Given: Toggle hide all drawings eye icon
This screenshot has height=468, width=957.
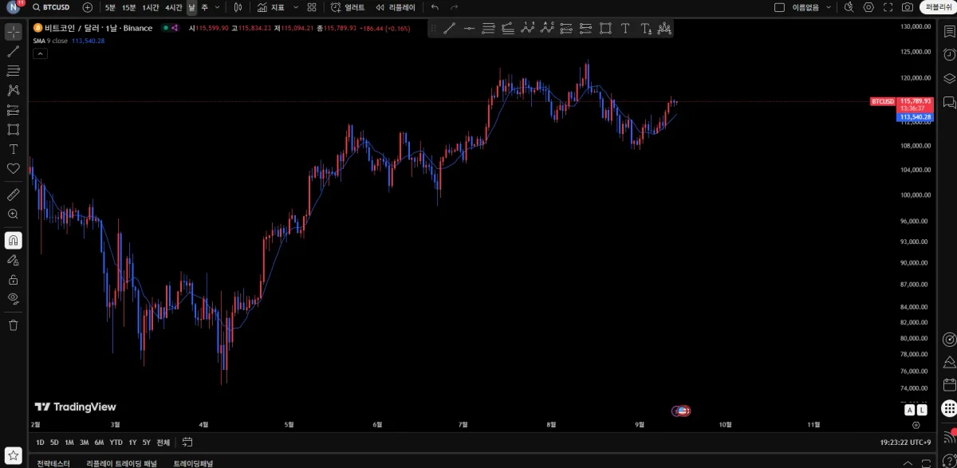Looking at the screenshot, I should point(14,299).
